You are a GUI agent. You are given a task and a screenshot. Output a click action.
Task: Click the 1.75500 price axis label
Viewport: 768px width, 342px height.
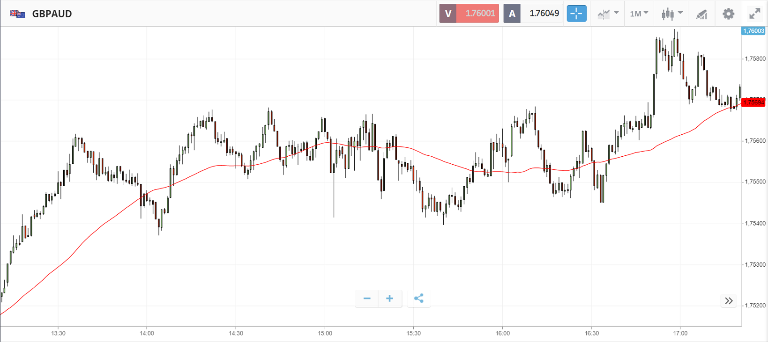(755, 182)
